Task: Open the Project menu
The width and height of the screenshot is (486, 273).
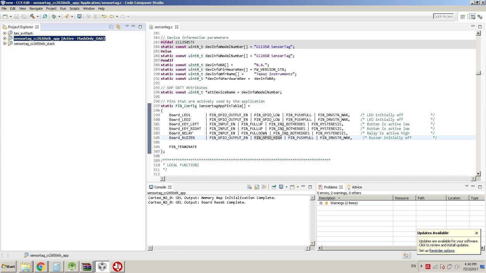Action: pos(51,8)
